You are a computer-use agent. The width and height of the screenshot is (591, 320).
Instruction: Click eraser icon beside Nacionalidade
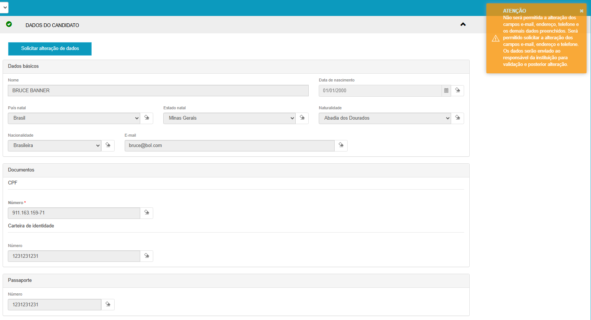(x=108, y=145)
